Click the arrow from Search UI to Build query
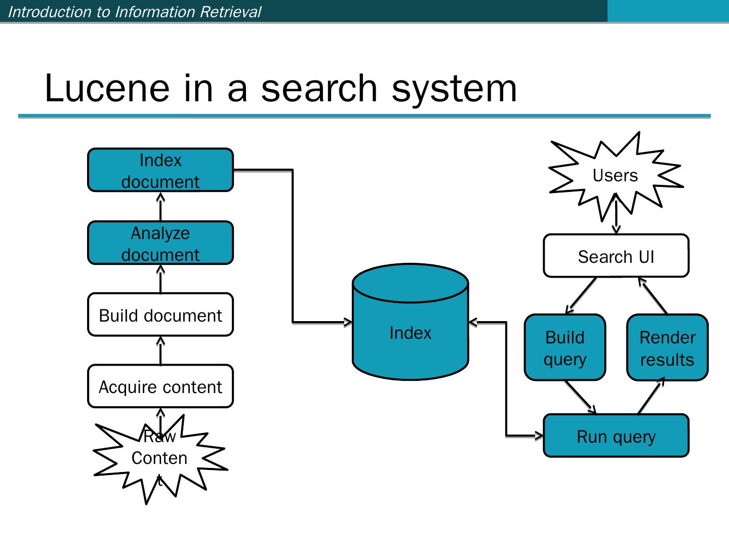Image resolution: width=729 pixels, height=547 pixels. pos(582,295)
